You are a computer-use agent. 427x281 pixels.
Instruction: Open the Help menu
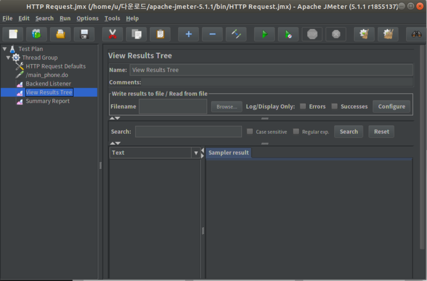[x=132, y=18]
